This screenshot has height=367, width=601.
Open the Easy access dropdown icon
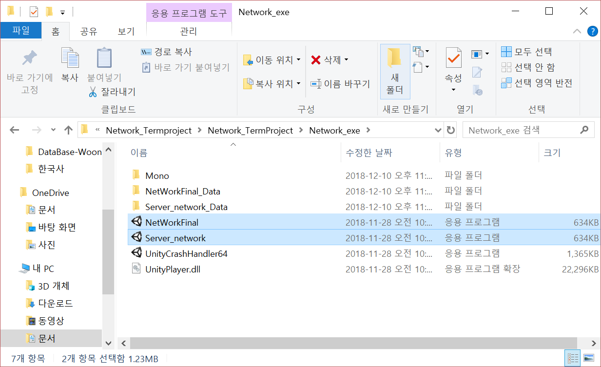421,66
